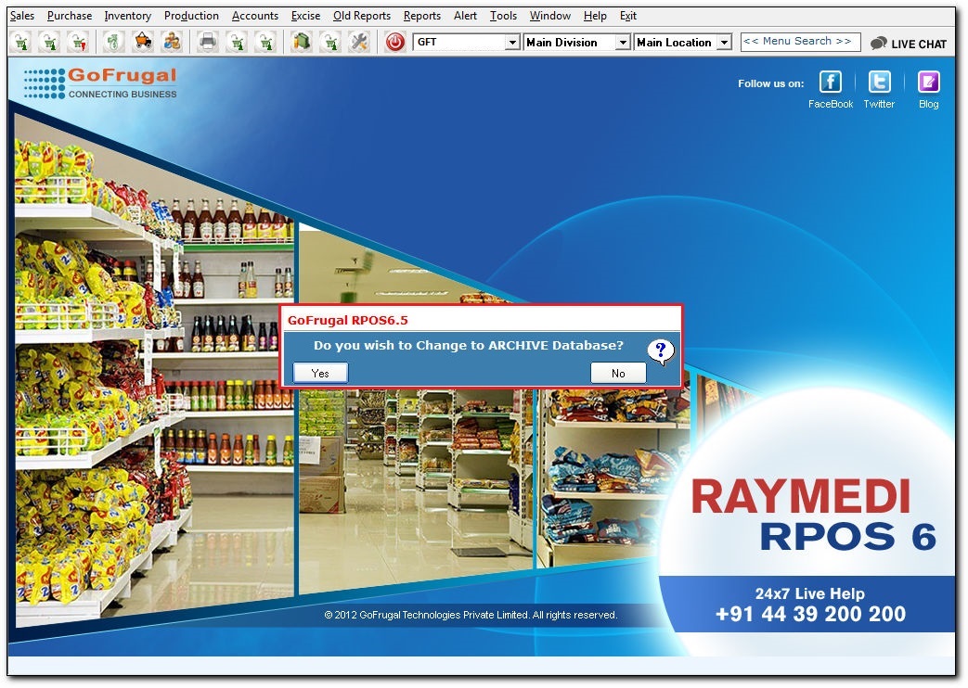The width and height of the screenshot is (968, 688).
Task: Click the red power button icon
Action: (x=395, y=42)
